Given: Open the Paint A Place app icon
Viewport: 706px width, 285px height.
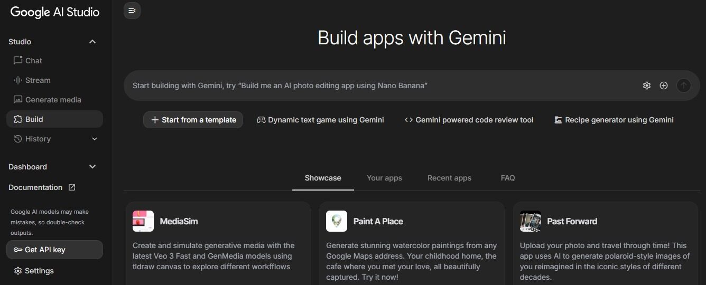Looking at the screenshot, I should coord(337,221).
